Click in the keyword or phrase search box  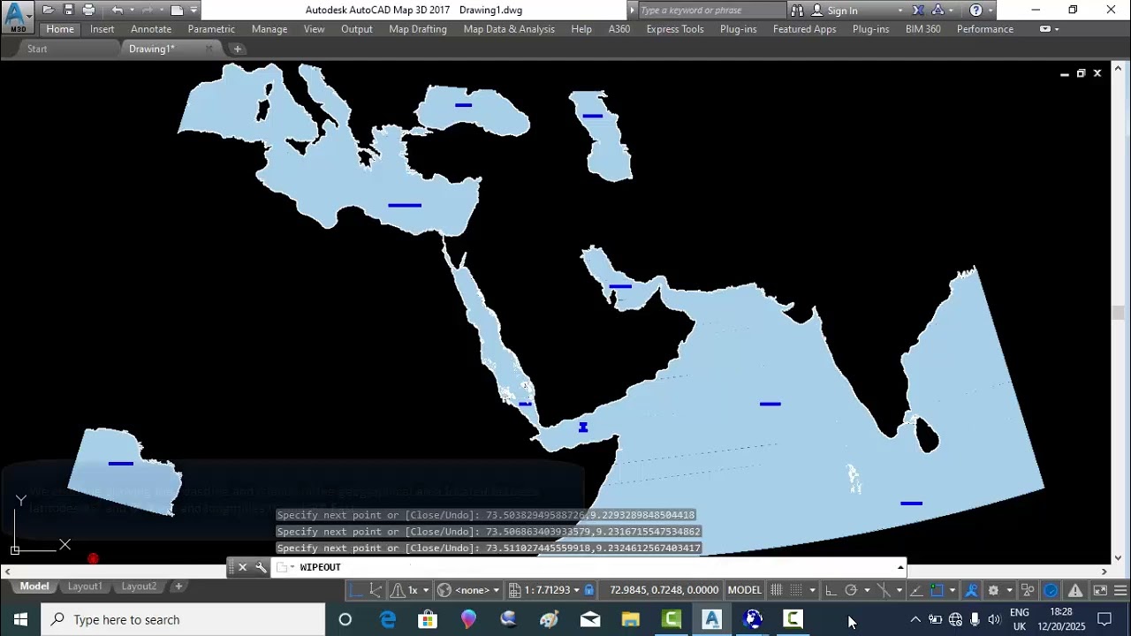click(711, 10)
